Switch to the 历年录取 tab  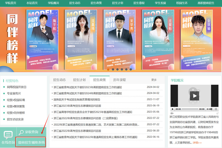(119, 80)
